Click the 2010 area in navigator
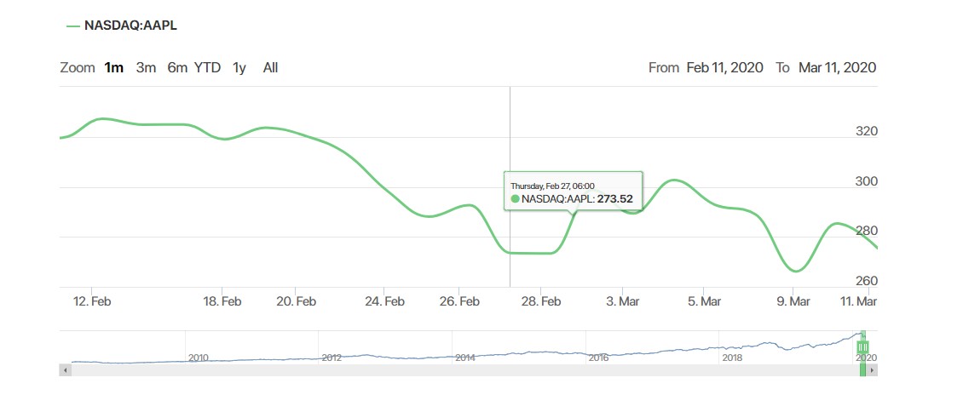 [x=199, y=357]
